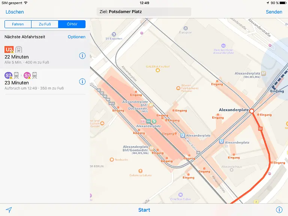This screenshot has width=288, height=216.
Task: Select the ÖPNV transit mode
Action: coord(72,24)
